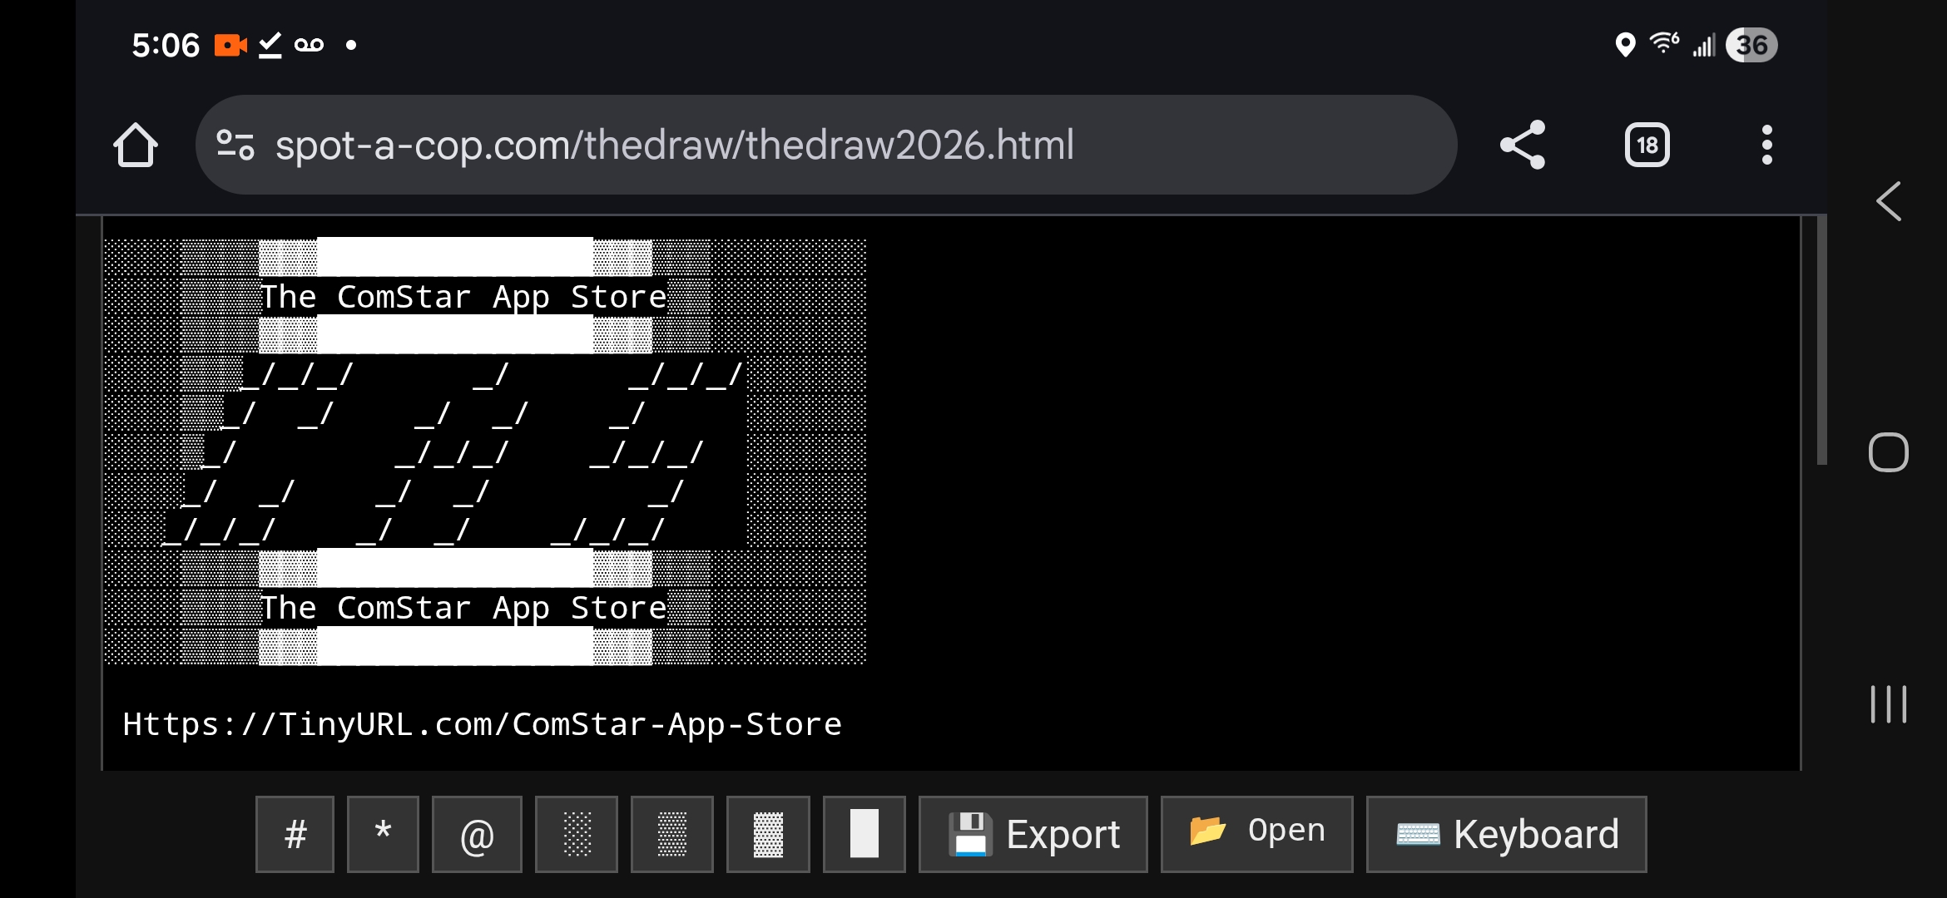Open Chrome's three-dot overflow menu

point(1767,144)
